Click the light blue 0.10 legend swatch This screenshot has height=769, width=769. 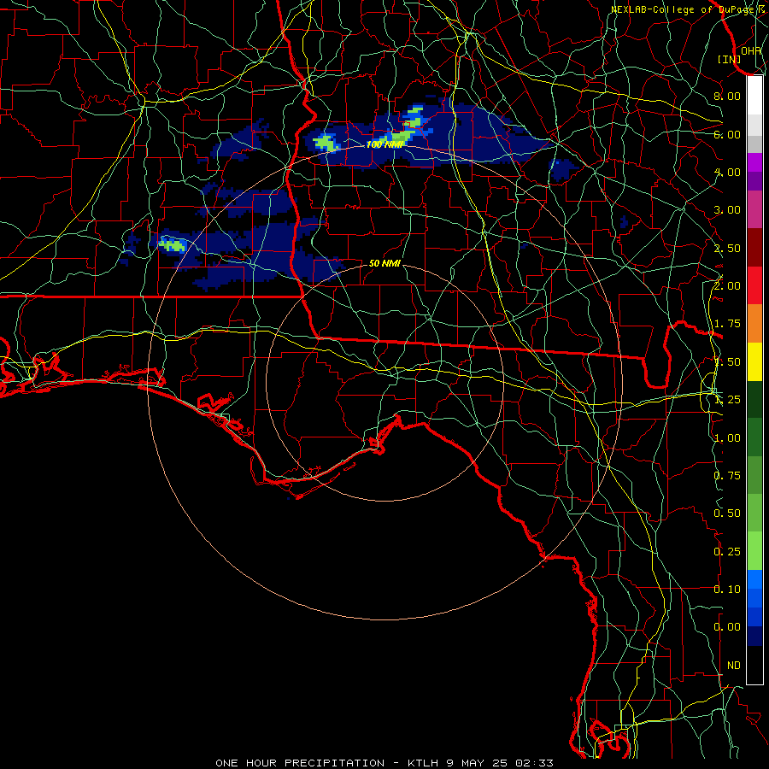click(x=754, y=579)
